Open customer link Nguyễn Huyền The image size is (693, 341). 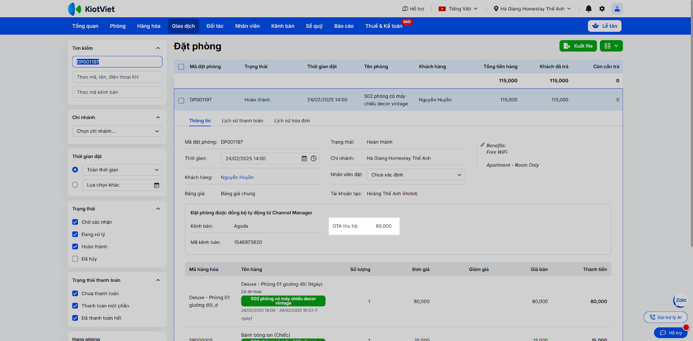[x=237, y=177]
